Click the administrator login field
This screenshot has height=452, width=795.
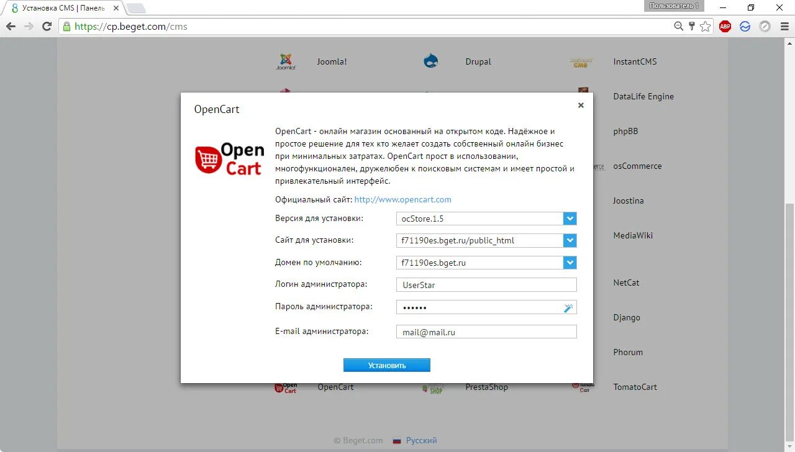(486, 285)
